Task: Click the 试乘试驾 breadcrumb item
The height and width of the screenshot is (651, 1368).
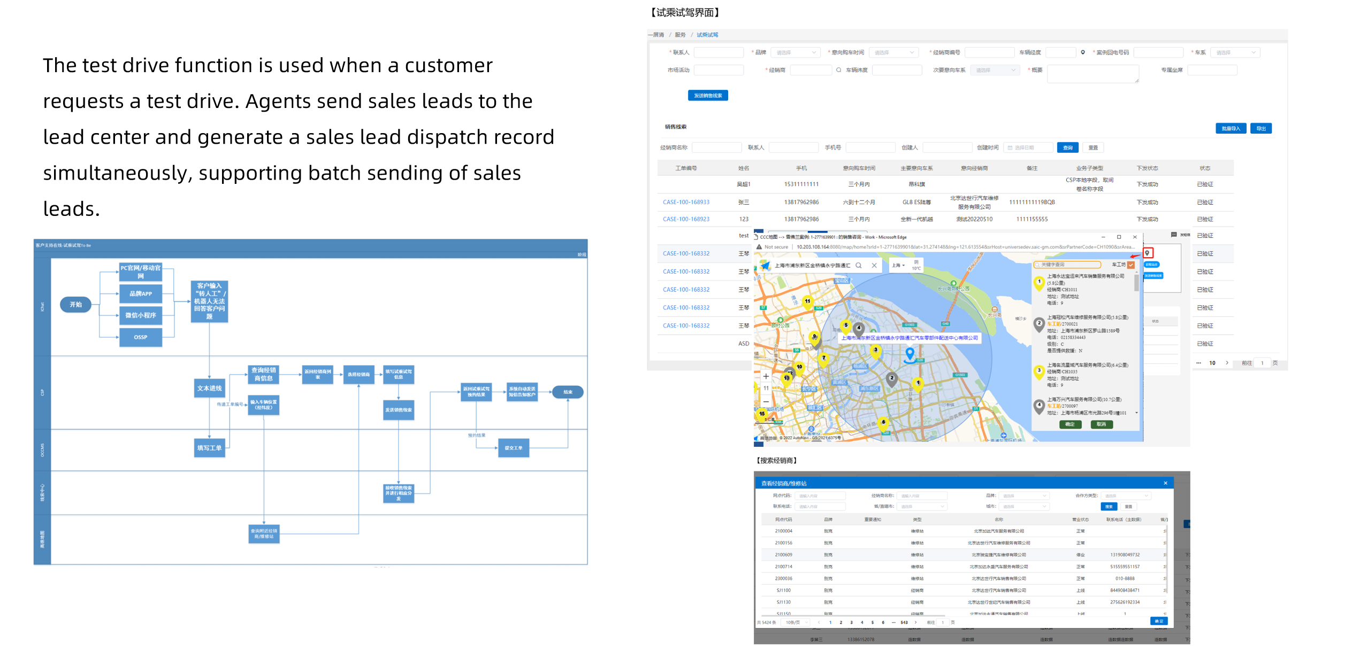Action: click(707, 35)
